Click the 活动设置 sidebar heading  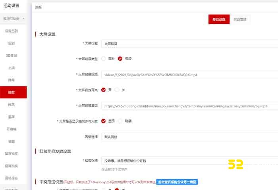12,6
